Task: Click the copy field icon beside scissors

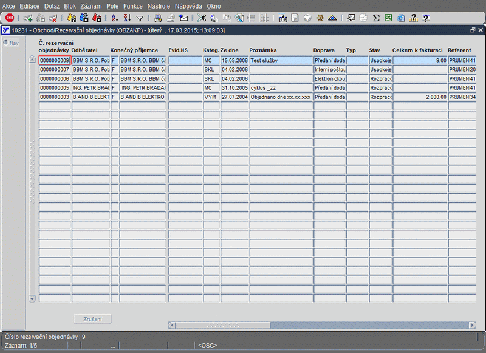Action: click(x=214, y=18)
